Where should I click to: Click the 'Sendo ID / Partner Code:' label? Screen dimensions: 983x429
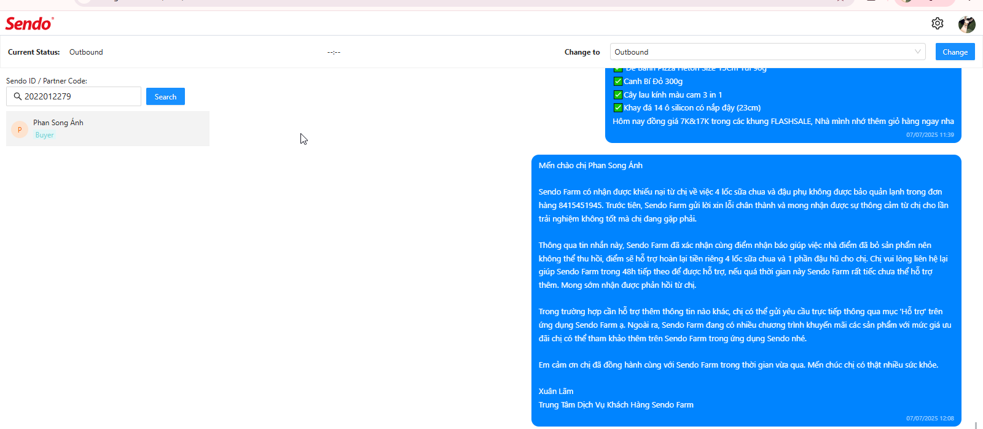[x=47, y=81]
